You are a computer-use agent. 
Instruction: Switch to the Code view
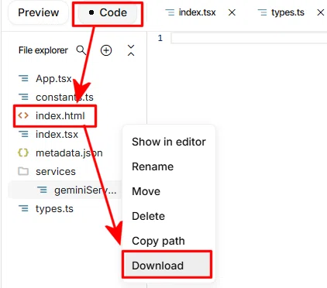tap(108, 12)
